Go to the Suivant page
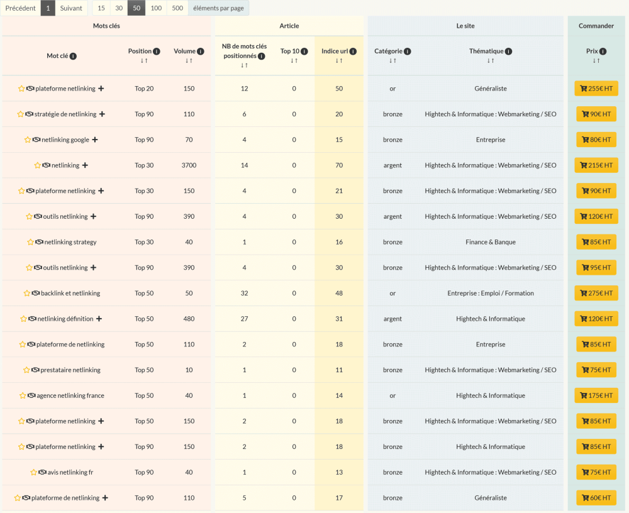Image resolution: width=629 pixels, height=513 pixels. coord(71,8)
